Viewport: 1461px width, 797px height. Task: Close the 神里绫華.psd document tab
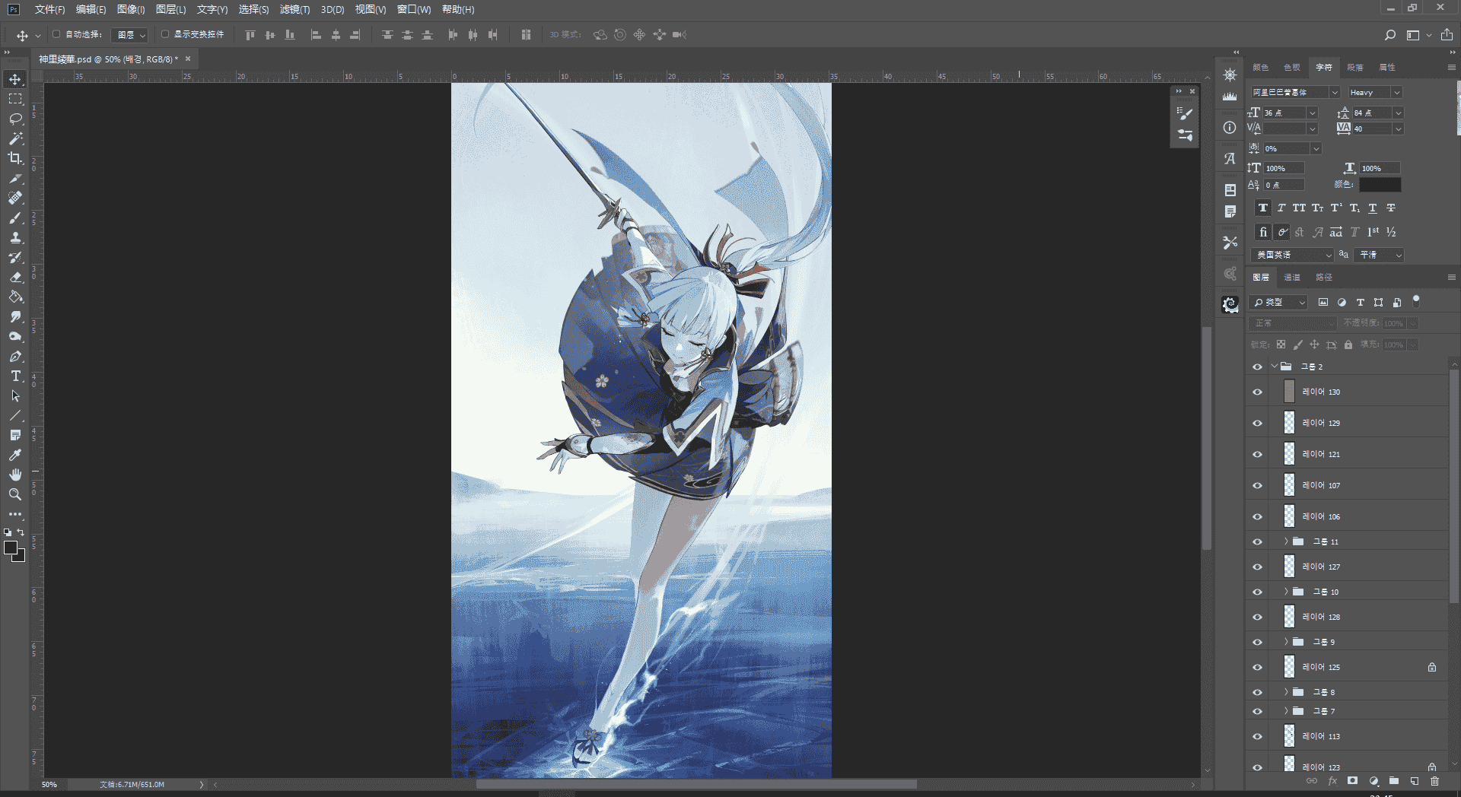pos(188,59)
